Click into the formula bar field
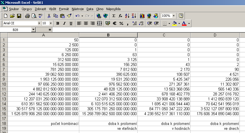 [148, 30]
